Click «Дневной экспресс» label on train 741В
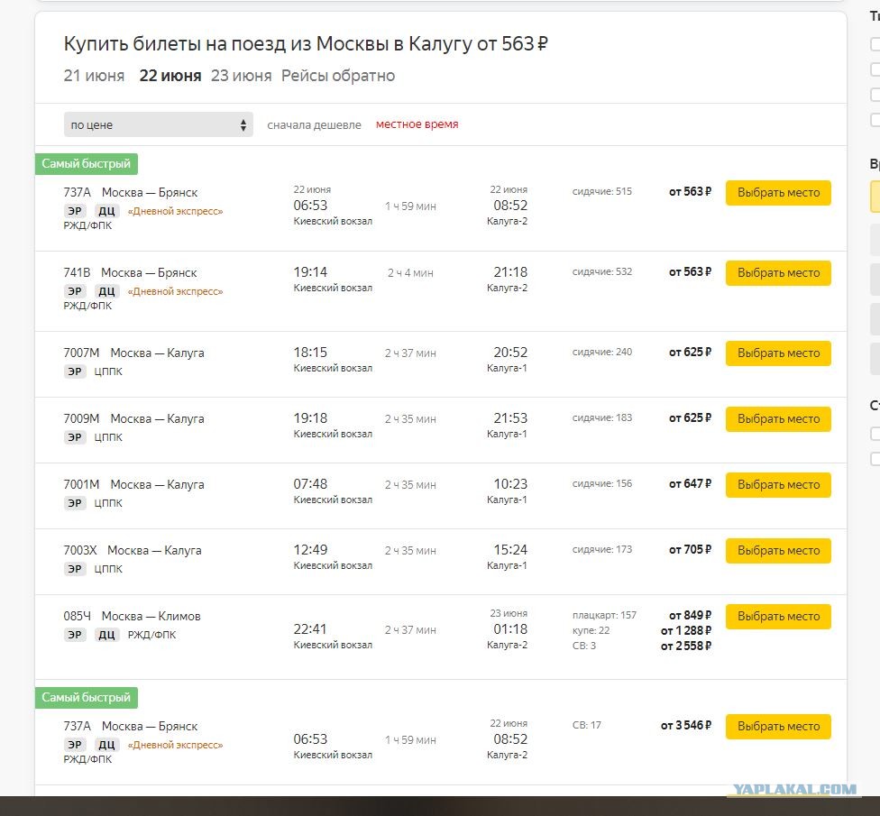The height and width of the screenshot is (816, 880). pyautogui.click(x=175, y=291)
